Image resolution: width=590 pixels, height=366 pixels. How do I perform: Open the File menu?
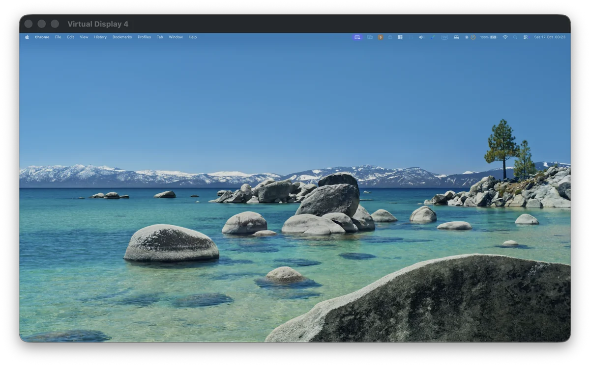pyautogui.click(x=58, y=37)
